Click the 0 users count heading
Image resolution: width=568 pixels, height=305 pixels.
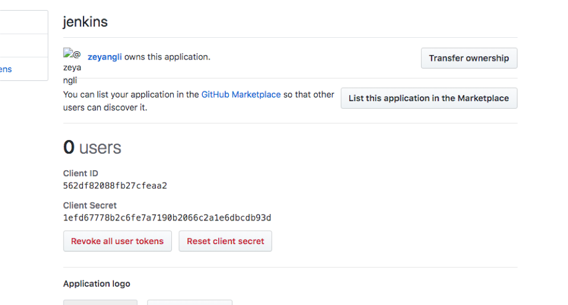(x=92, y=147)
